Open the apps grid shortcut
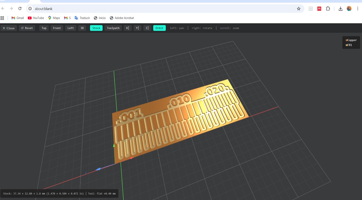 click(2, 18)
